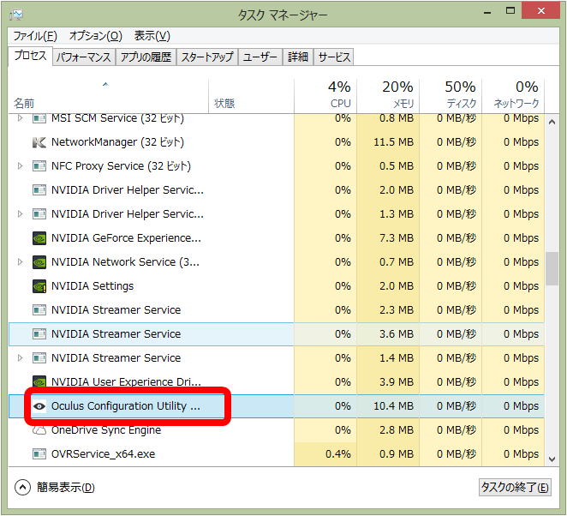Select the Oculus Configuration Utility row text
Image resolution: width=567 pixels, height=516 pixels.
tap(126, 406)
